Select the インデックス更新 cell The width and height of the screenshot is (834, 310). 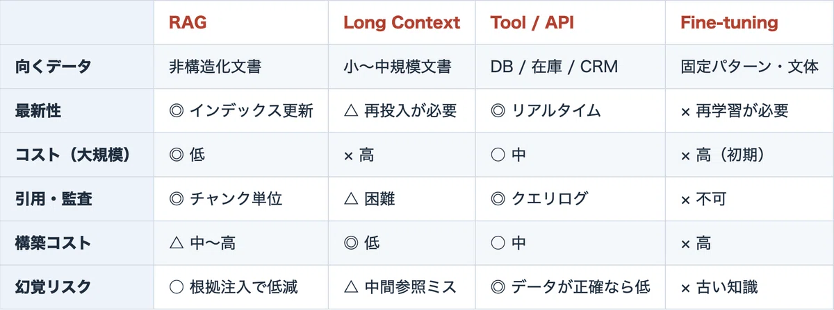point(241,111)
